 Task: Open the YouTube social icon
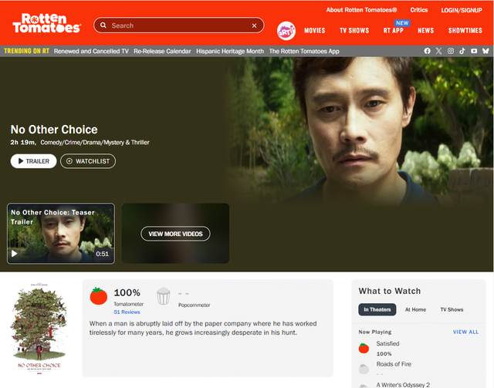pyautogui.click(x=474, y=51)
